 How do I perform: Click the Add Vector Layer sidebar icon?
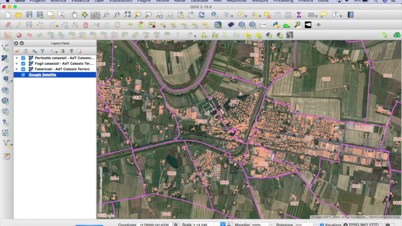pyautogui.click(x=5, y=48)
